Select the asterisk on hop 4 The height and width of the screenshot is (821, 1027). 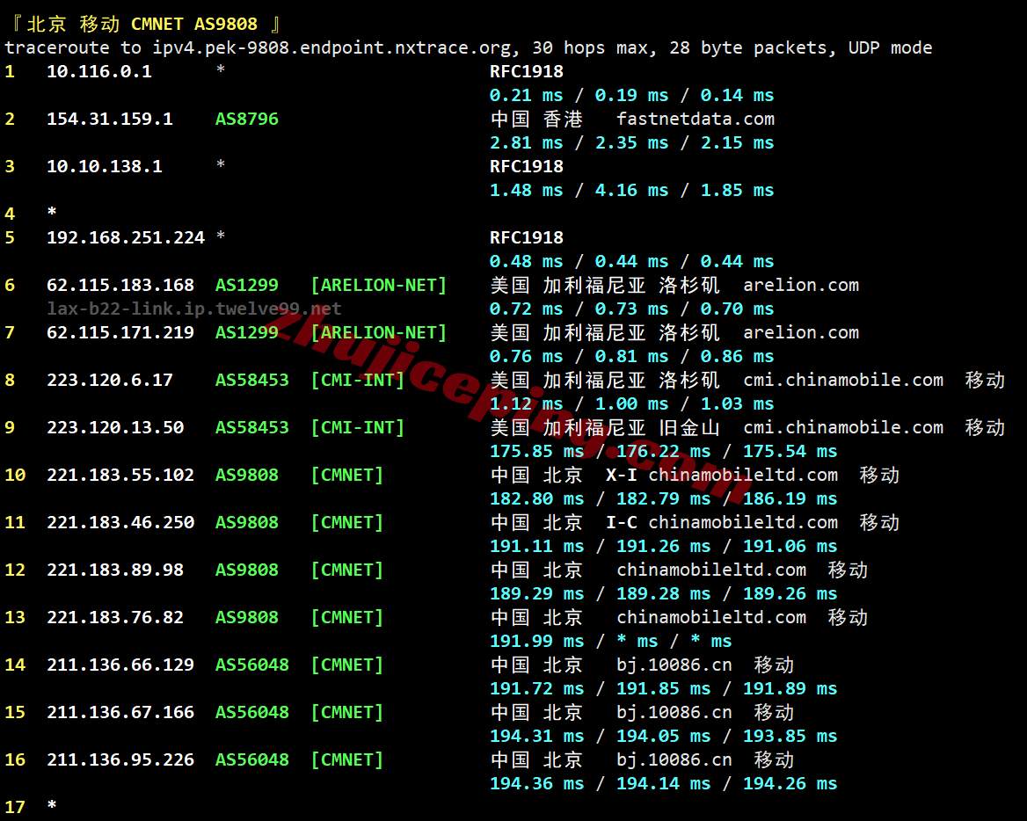coord(52,212)
